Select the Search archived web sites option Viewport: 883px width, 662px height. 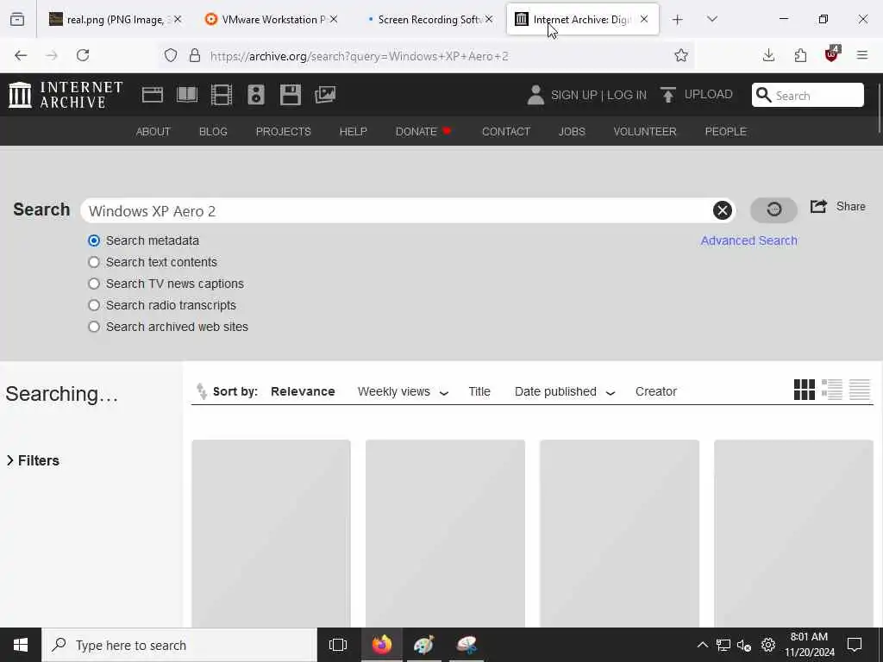pos(94,327)
